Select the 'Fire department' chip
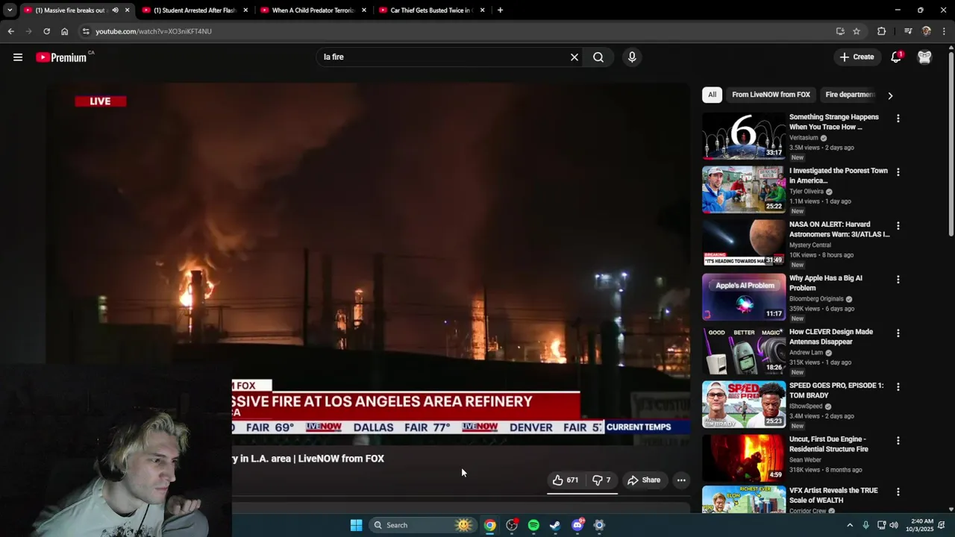 click(850, 95)
